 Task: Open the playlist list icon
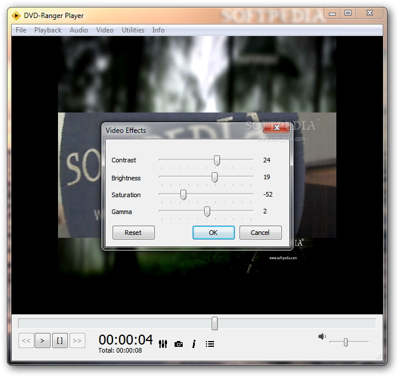[210, 344]
